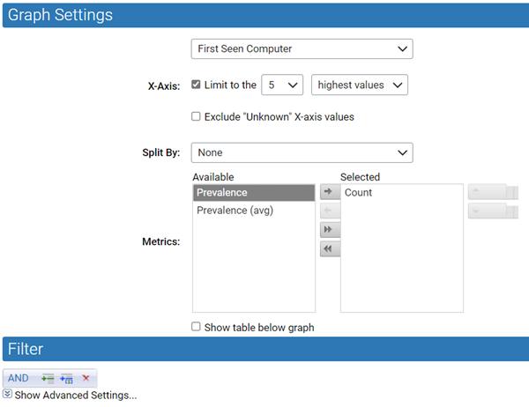This screenshot has width=529, height=407.
Task: Move all metrics right double arrow
Action: [330, 230]
